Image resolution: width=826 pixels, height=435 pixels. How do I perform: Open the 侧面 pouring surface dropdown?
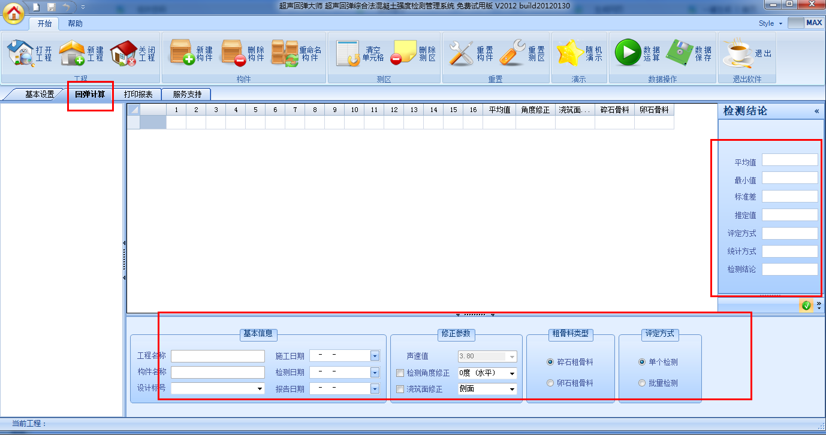click(512, 389)
